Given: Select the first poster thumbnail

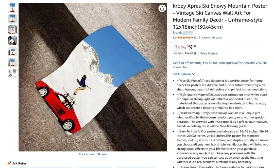Looking at the screenshot, I should [x=12, y=8].
